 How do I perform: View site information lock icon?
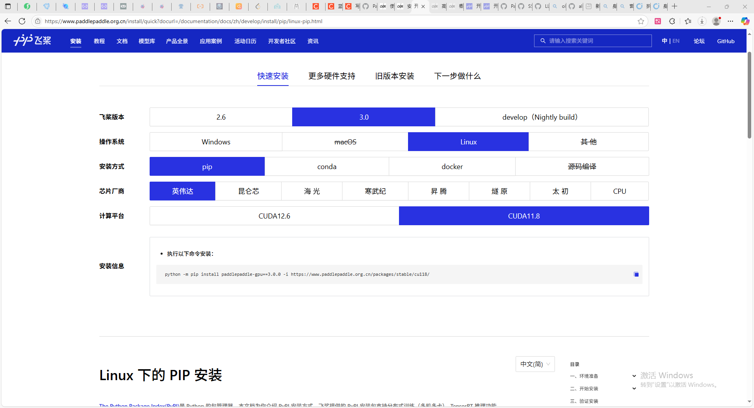click(x=38, y=21)
